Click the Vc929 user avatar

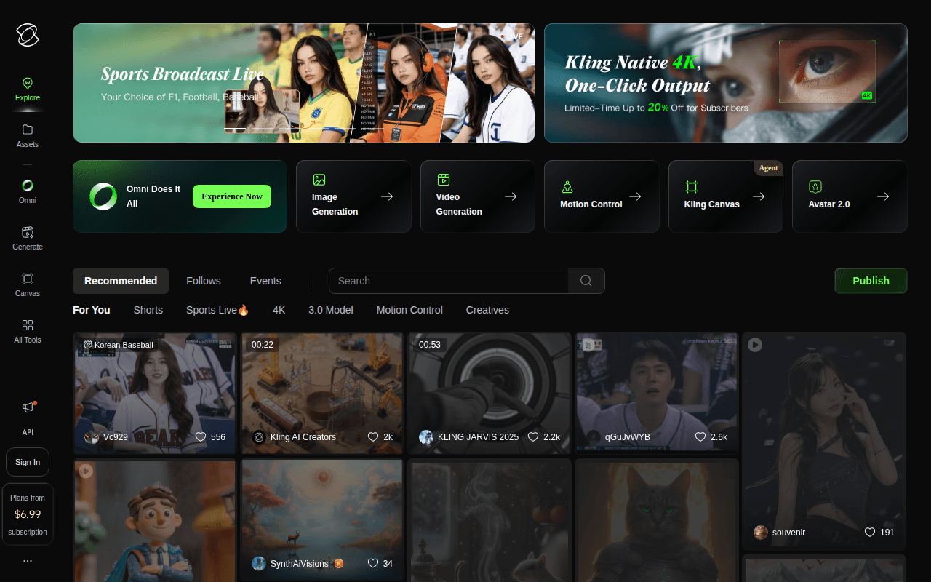point(92,437)
